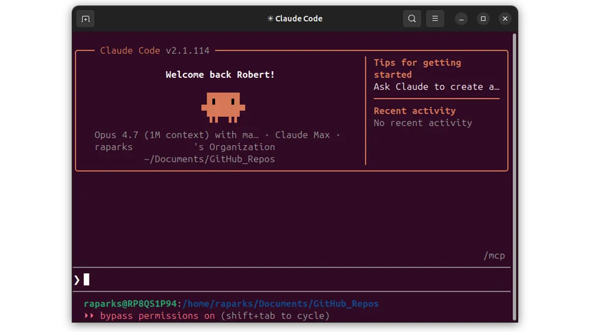Click the bypass permissions double-arrow icon
Viewport: 590px width, 332px height.
(89, 316)
